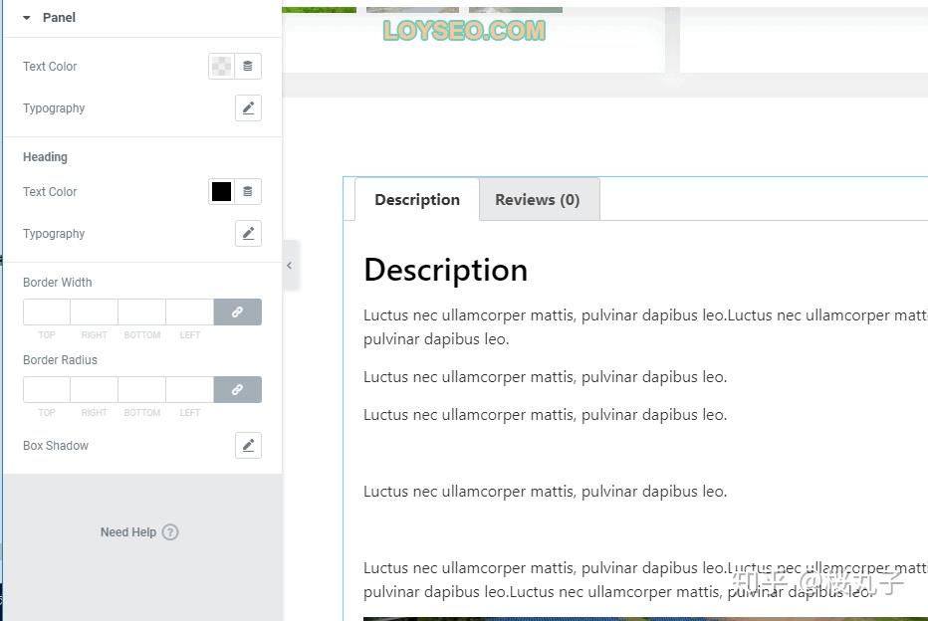Switch to the Reviews (0) tab
Viewport: 928px width, 621px height.
point(538,200)
